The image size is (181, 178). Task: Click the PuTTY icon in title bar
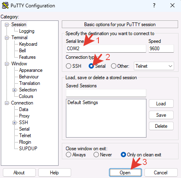tap(5, 5)
